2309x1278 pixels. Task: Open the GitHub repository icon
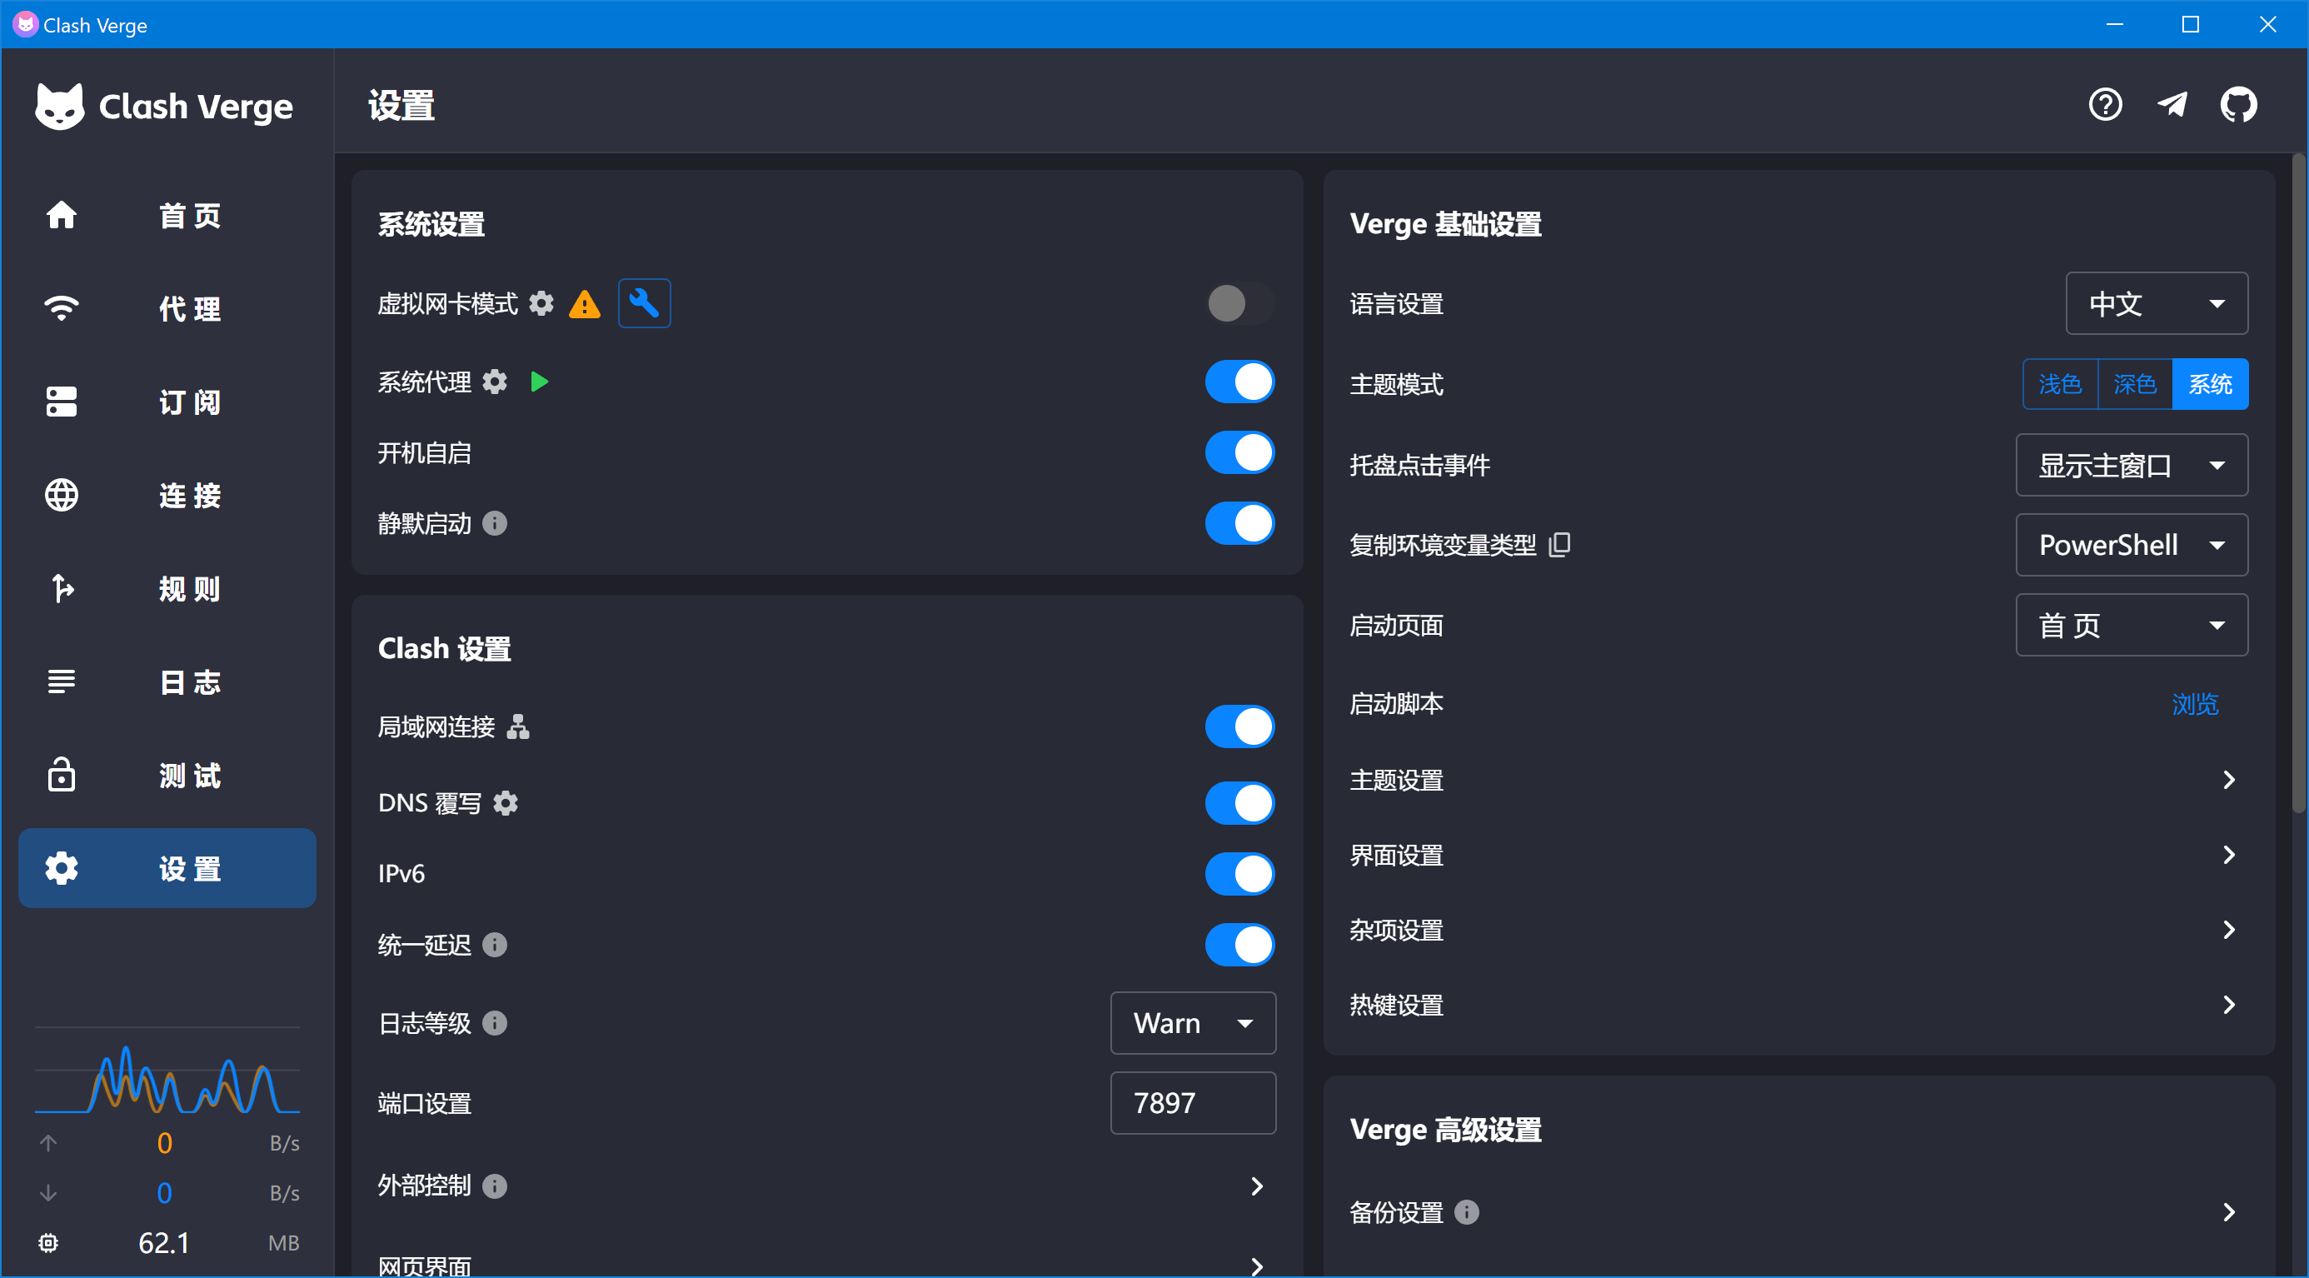tap(2237, 105)
